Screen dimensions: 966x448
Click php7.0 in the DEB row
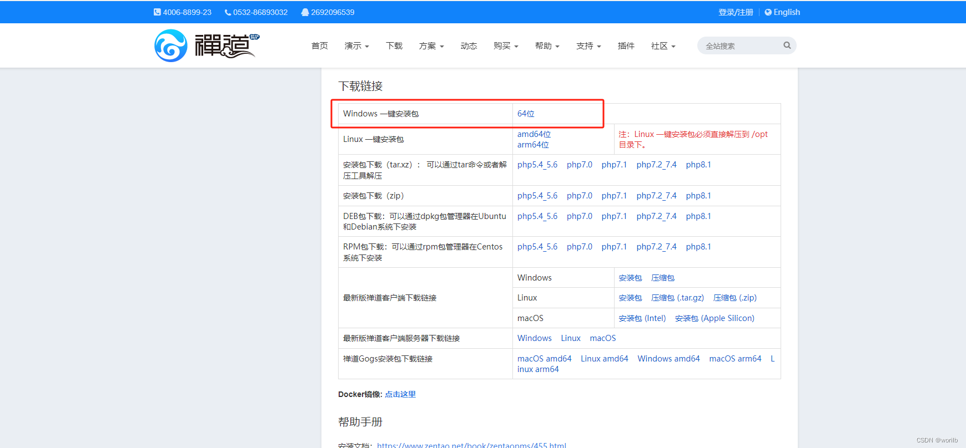(580, 216)
